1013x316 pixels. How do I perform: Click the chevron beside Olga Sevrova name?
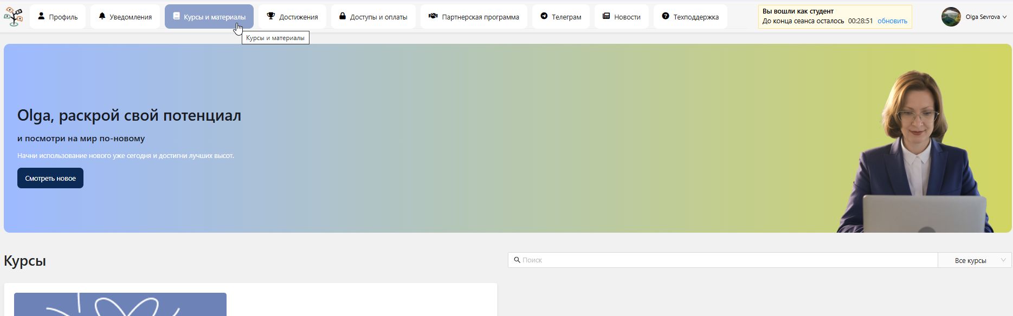point(1004,17)
